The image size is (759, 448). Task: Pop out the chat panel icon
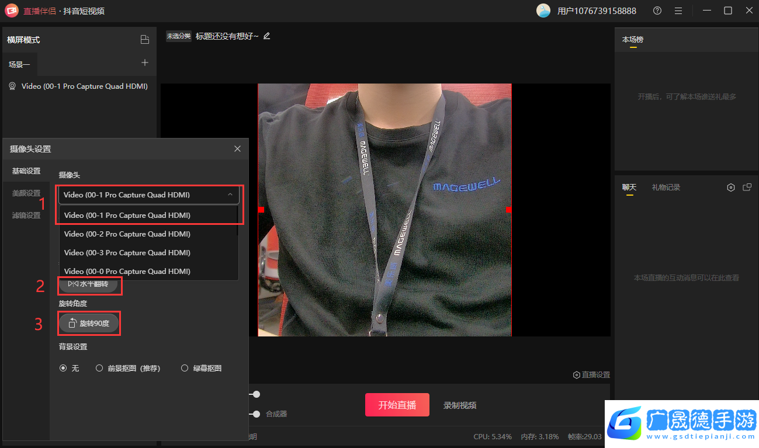click(747, 187)
